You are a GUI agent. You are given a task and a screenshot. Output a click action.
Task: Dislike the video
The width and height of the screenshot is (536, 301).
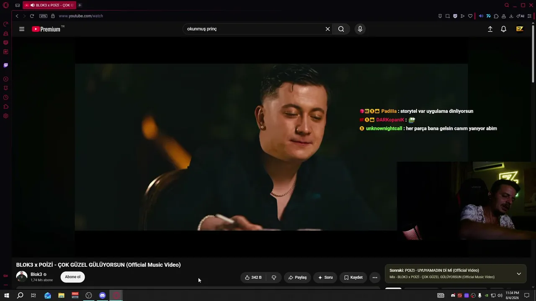[x=274, y=277]
